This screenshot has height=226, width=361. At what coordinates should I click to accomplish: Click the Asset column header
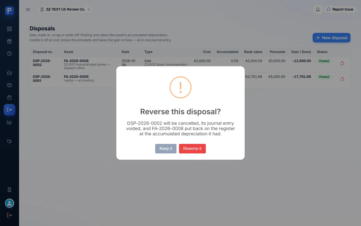(x=69, y=52)
